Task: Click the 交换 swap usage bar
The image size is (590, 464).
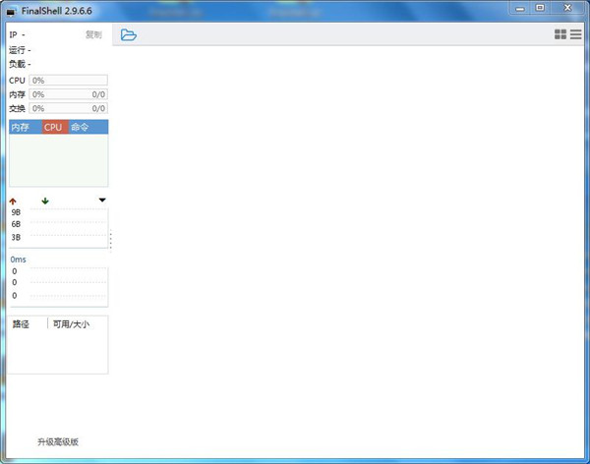Action: click(68, 108)
